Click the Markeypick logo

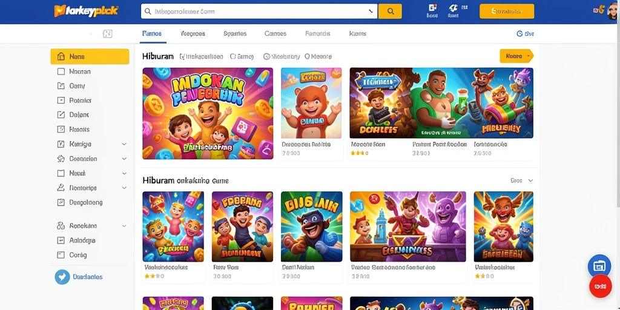pyautogui.click(x=86, y=11)
